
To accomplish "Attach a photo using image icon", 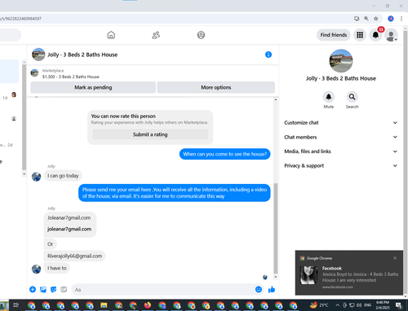I will [x=43, y=290].
